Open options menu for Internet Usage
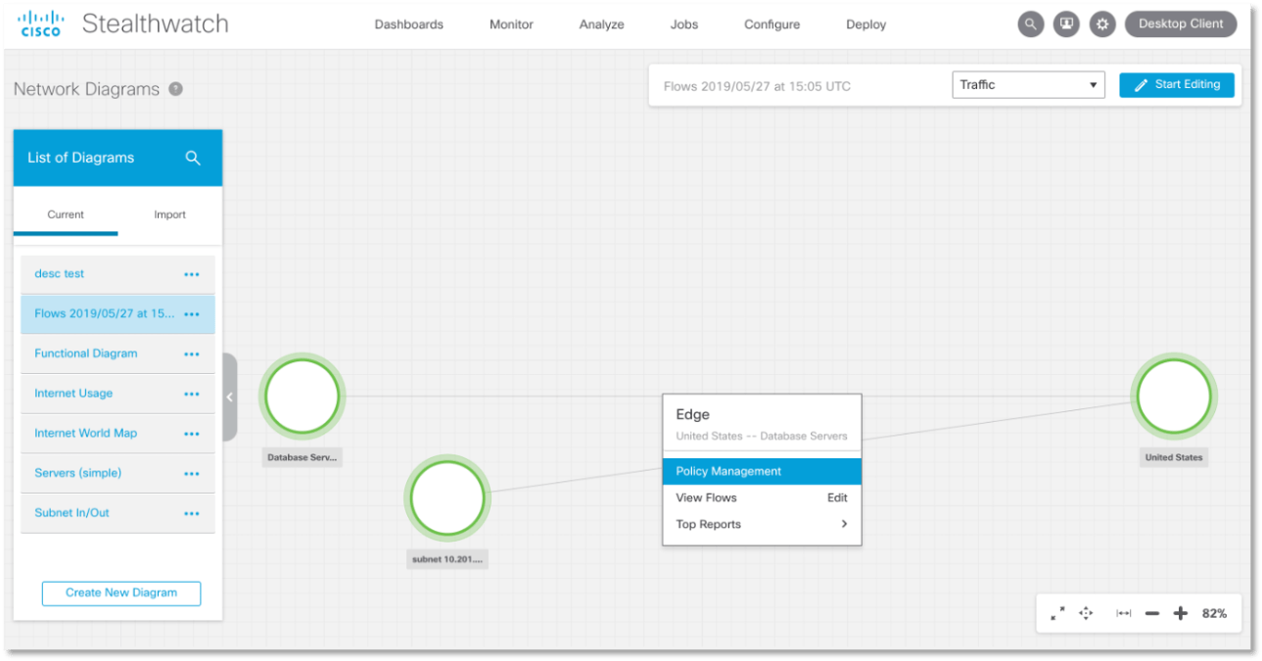The height and width of the screenshot is (661, 1262). pos(192,395)
